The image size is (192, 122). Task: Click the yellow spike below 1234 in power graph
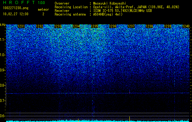[x=78, y=120]
